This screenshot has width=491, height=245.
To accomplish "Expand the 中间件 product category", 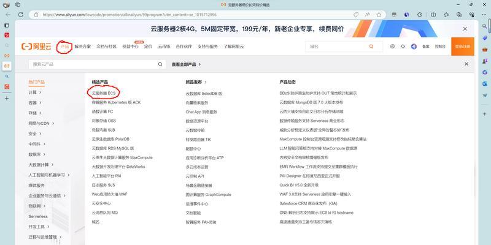I will tap(37, 144).
